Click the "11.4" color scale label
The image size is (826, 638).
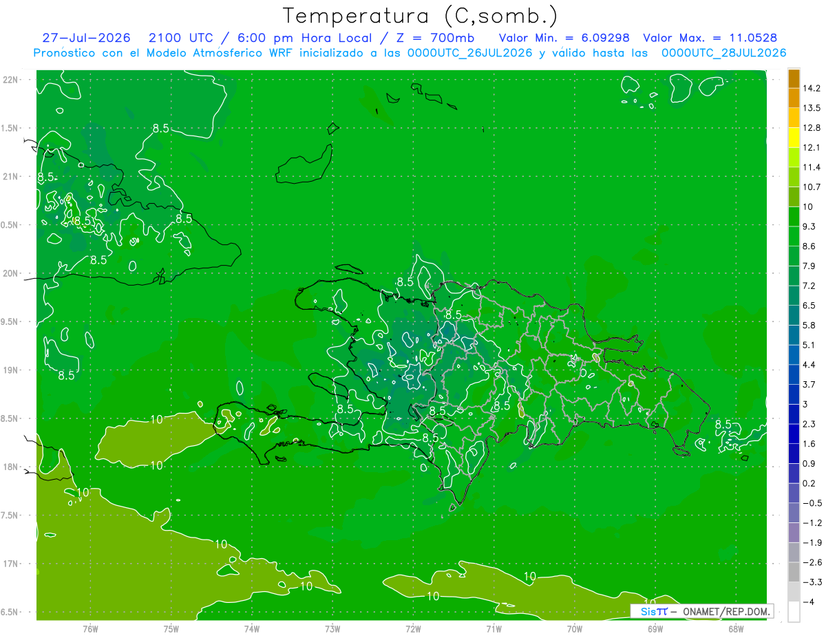click(x=812, y=167)
